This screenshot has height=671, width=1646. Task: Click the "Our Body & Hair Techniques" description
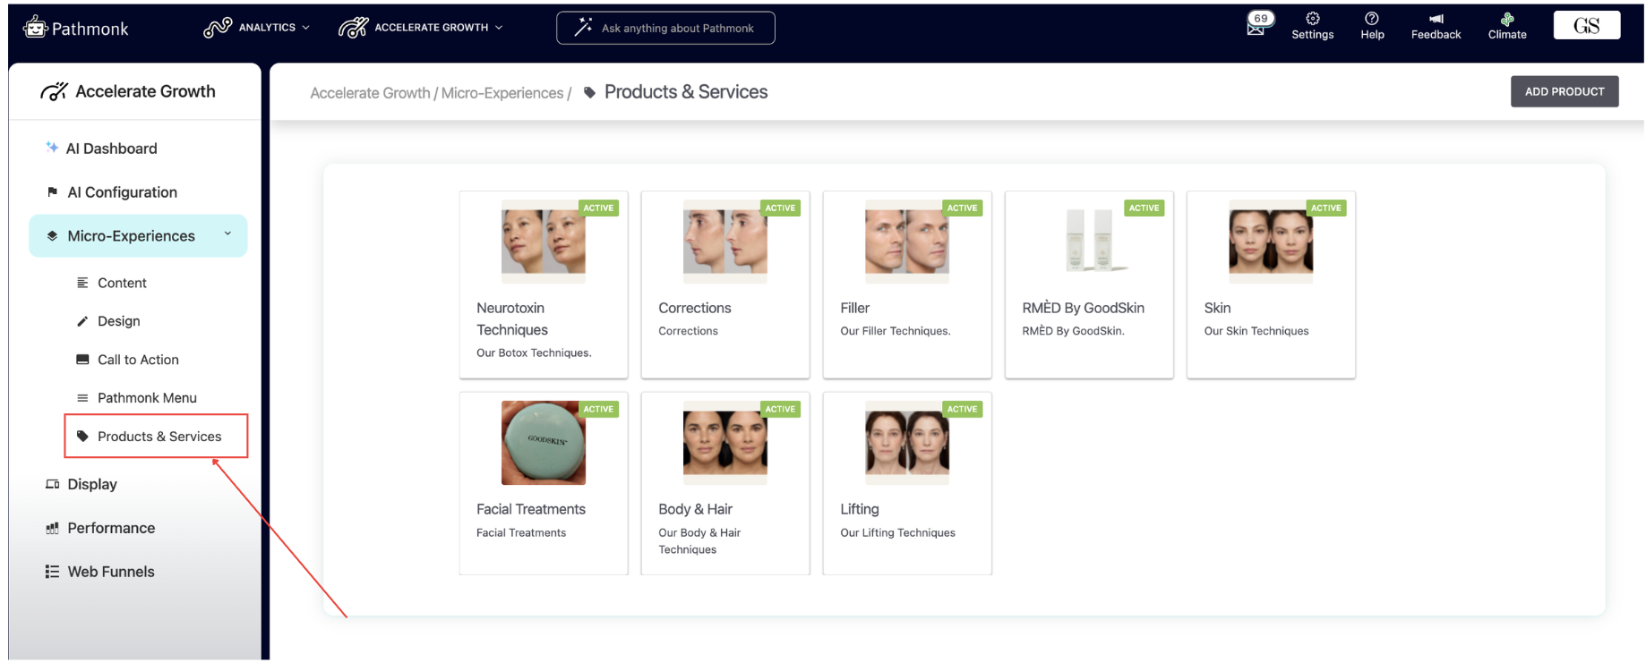pos(699,540)
